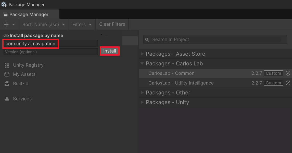Open the Sort: Name (asc) dropdown
292x153 pixels.
pyautogui.click(x=44, y=24)
